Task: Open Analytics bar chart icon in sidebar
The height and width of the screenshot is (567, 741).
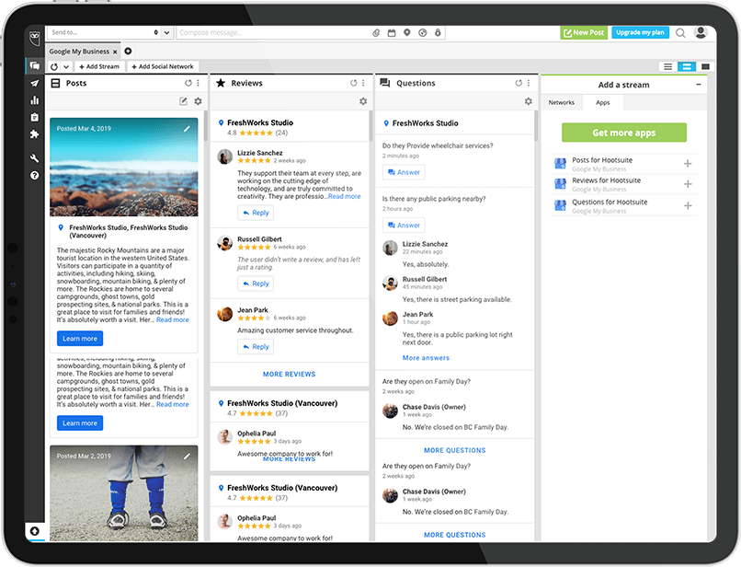Action: [x=34, y=100]
